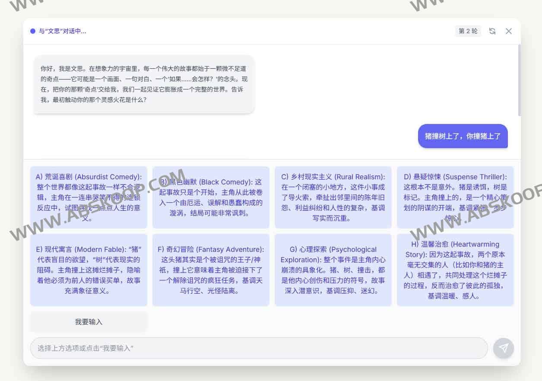Select option G 心理探索 (Psychological Exploration)
This screenshot has height=381, width=542.
coord(333,270)
